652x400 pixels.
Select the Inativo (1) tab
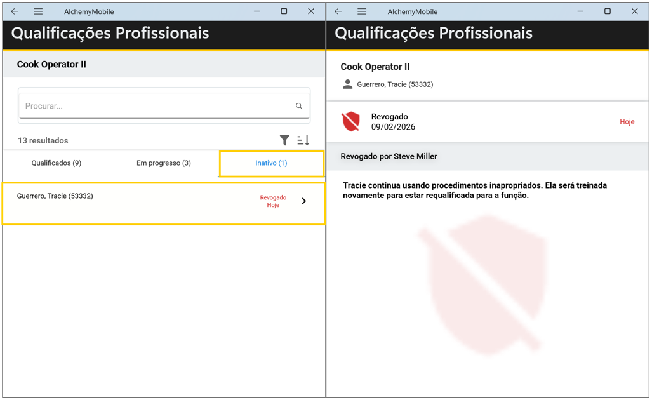(271, 163)
